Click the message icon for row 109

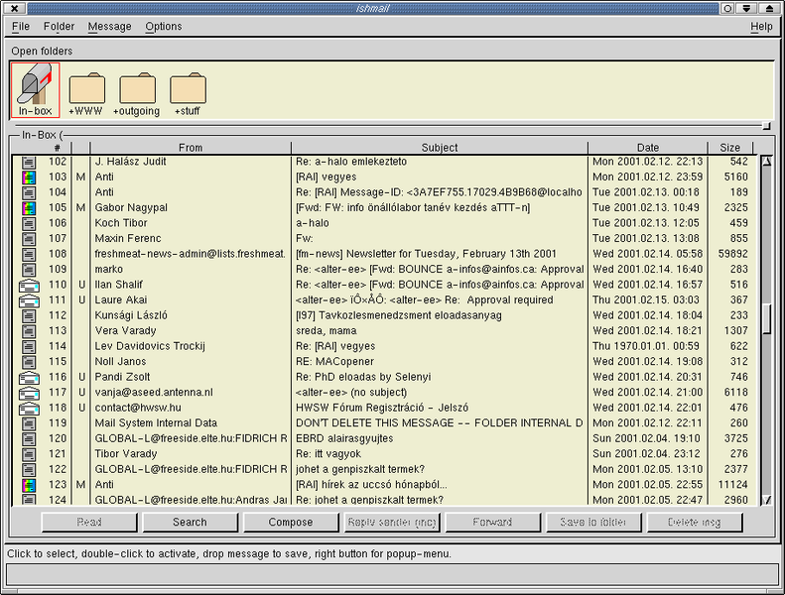(x=29, y=269)
